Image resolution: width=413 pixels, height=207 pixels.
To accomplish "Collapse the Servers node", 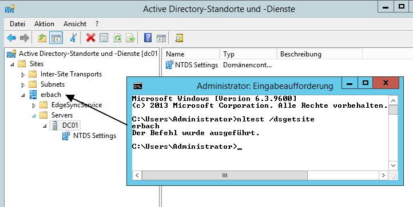I will (x=34, y=116).
